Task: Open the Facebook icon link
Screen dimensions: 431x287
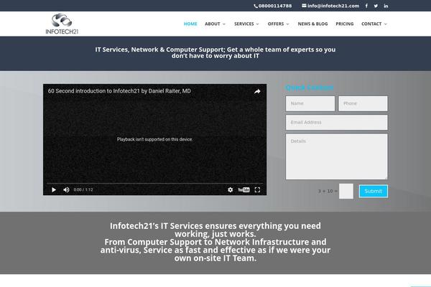Action: tap(366, 6)
